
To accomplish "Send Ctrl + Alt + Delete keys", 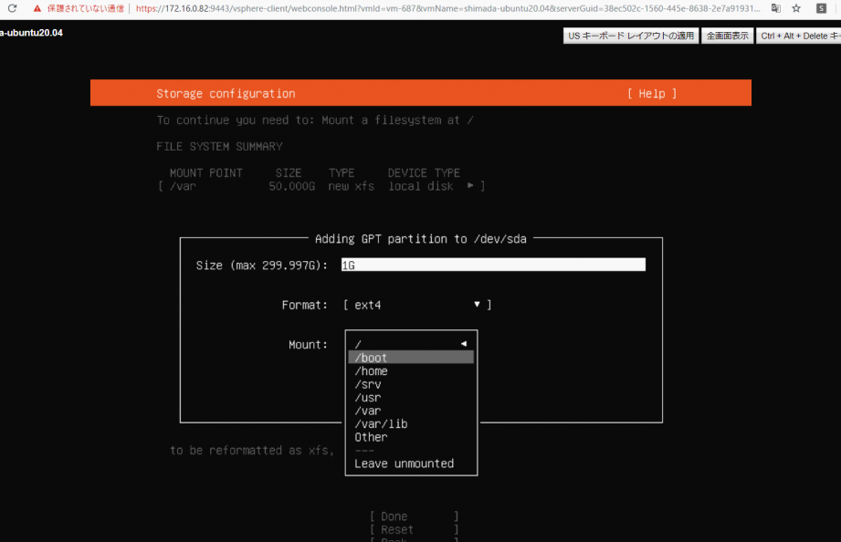I will [x=799, y=36].
